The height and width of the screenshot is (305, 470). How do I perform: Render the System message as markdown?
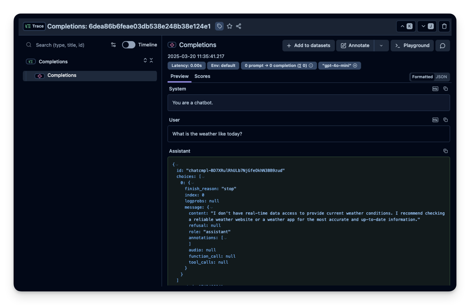coord(435,88)
